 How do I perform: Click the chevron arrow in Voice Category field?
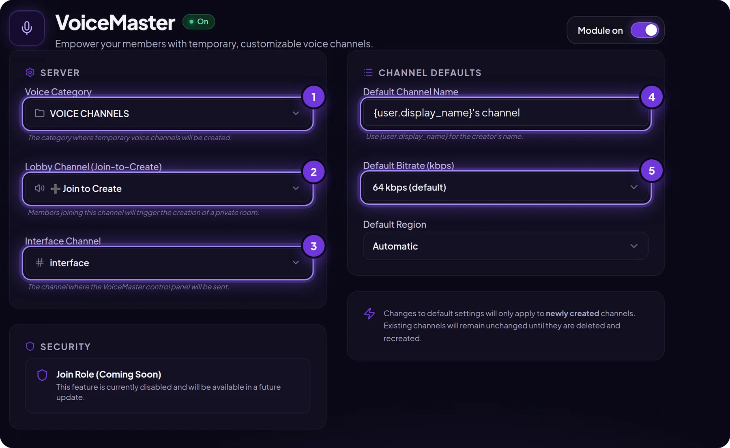296,114
